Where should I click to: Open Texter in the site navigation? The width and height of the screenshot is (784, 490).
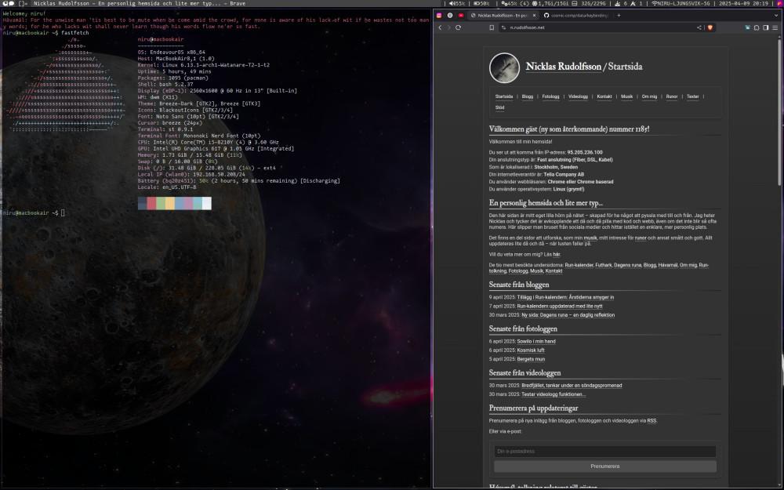point(692,96)
